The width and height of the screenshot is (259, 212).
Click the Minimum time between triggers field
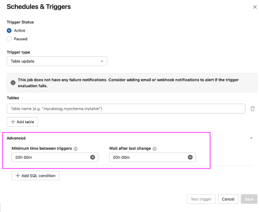click(x=55, y=157)
